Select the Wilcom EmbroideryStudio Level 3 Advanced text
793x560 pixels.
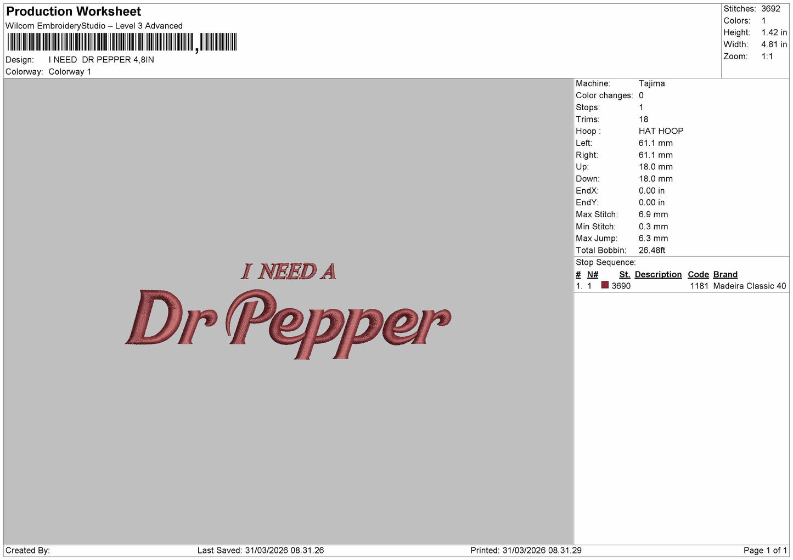94,26
